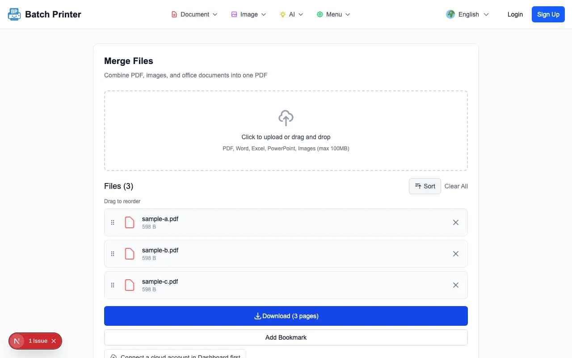Screen dimensions: 572x358
Task: Download the merged 3 pages PDF
Action: click(286, 316)
